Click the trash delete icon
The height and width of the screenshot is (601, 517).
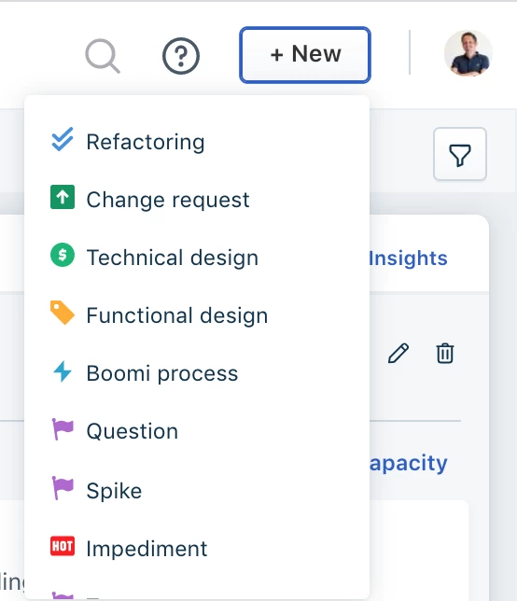pyautogui.click(x=445, y=353)
